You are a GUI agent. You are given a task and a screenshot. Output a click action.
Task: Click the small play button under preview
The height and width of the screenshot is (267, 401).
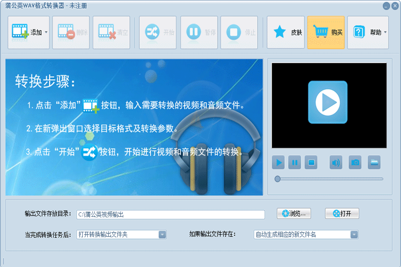(278, 162)
